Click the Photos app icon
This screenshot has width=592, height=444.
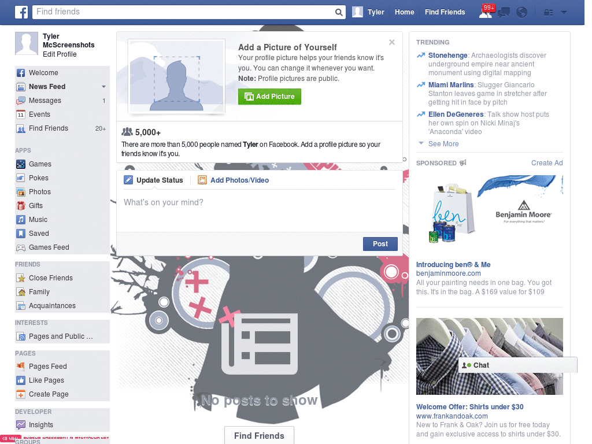(21, 192)
